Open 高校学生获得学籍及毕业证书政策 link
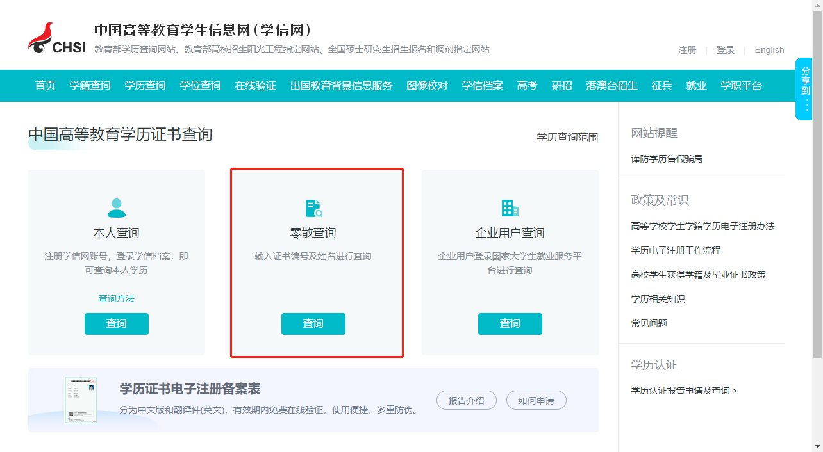The width and height of the screenshot is (823, 452). [699, 275]
